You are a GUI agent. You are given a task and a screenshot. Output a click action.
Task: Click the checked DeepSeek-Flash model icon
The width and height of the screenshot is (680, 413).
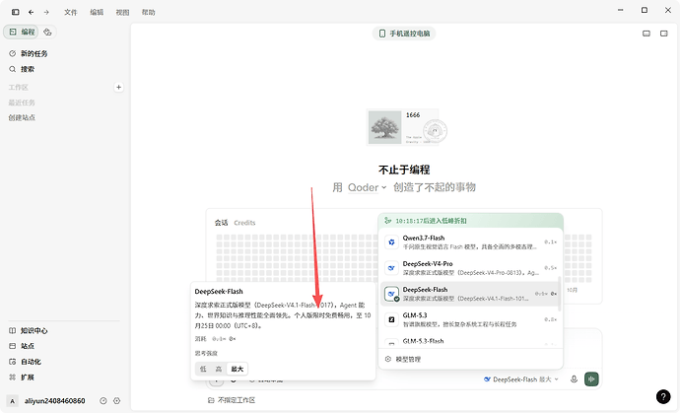(391, 294)
